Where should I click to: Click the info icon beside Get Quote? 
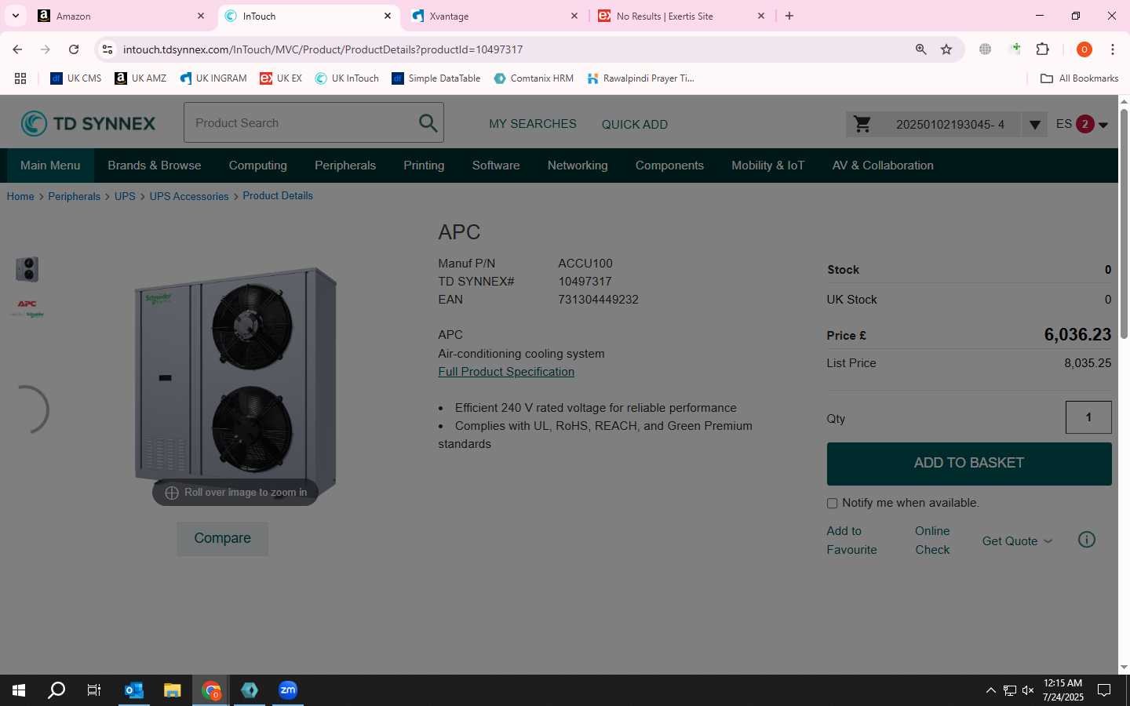[x=1087, y=540]
